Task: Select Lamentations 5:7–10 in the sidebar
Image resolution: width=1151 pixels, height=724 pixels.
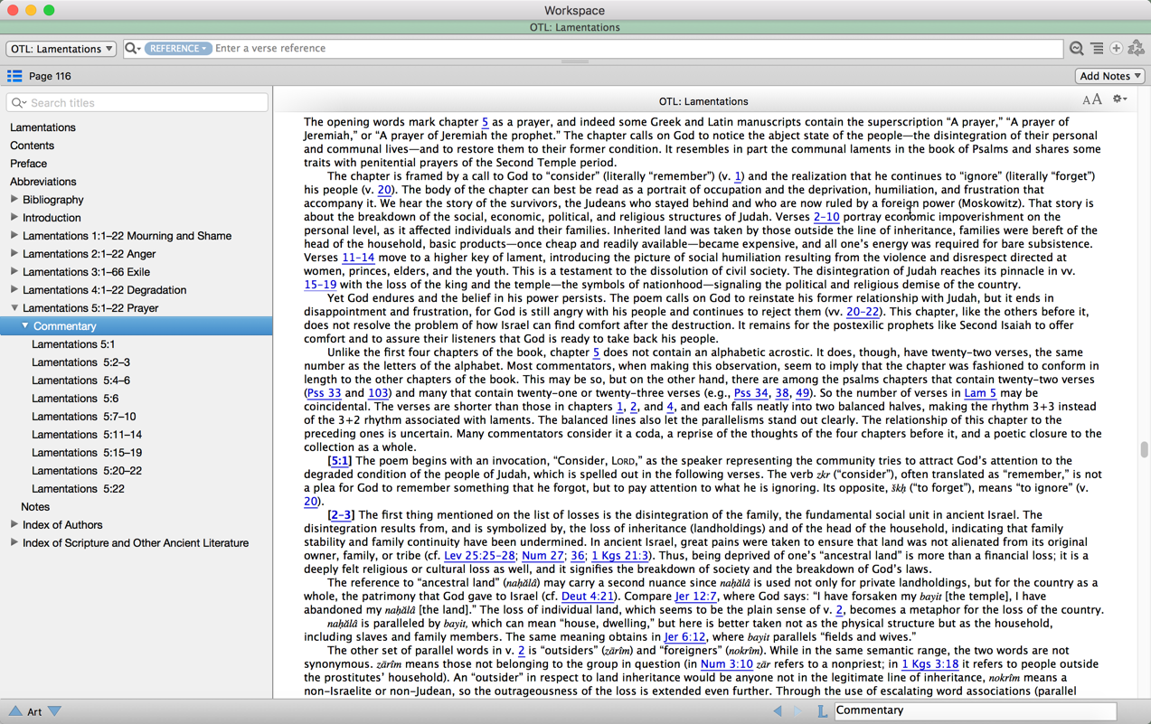Action: point(83,417)
